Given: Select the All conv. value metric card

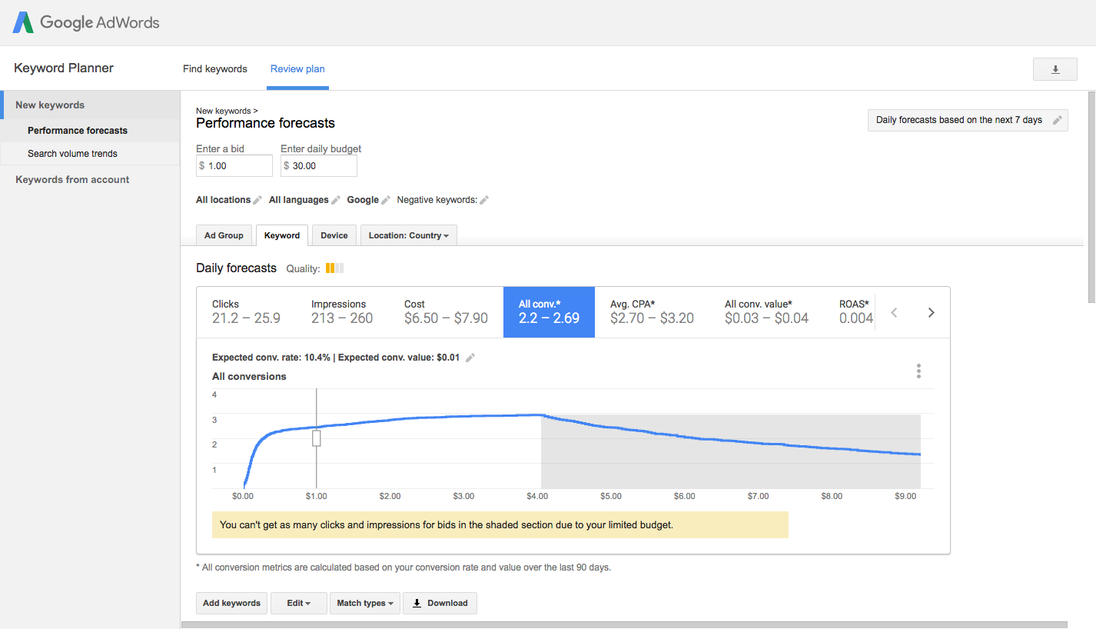Looking at the screenshot, I should (766, 312).
